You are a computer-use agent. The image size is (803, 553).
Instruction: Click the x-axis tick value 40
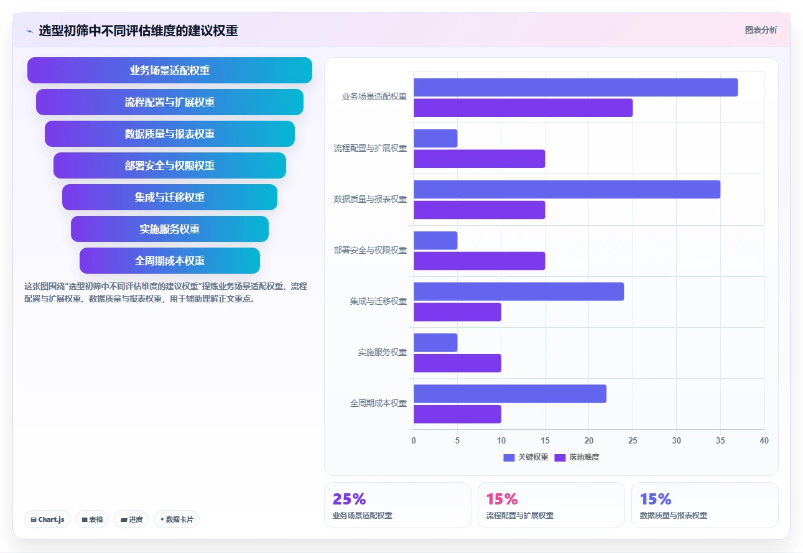click(764, 440)
